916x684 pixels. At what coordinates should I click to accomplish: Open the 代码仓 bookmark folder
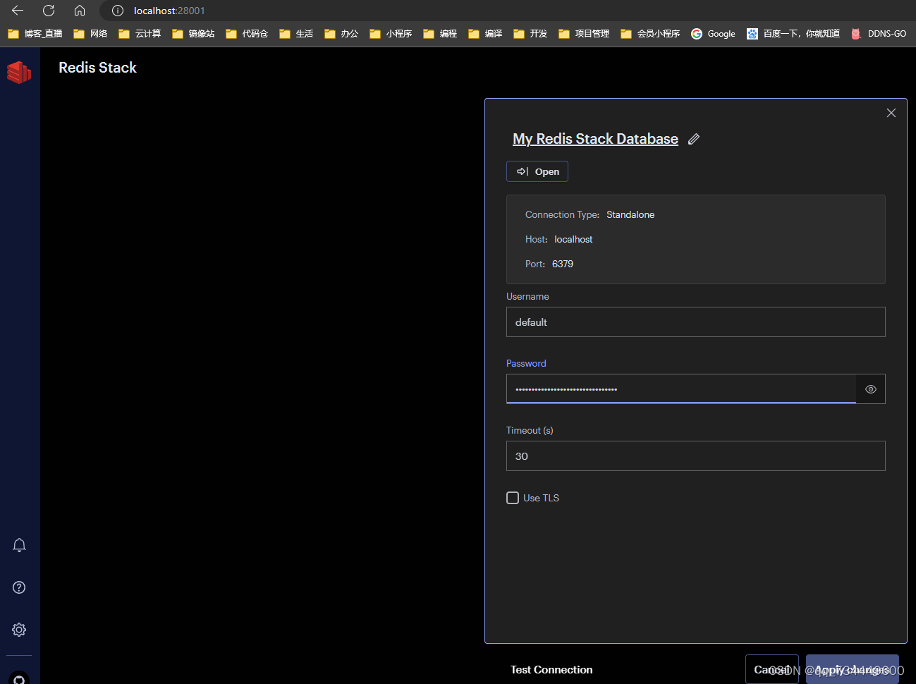pos(248,34)
